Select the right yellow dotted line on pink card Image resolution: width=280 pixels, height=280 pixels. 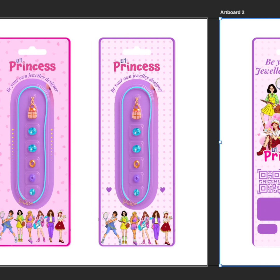click(52, 145)
